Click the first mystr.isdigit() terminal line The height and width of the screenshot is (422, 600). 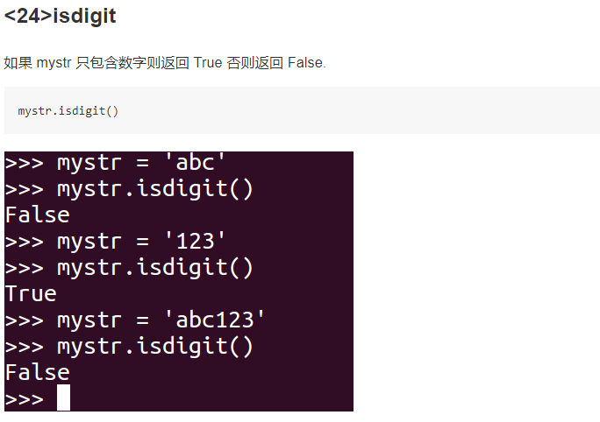(x=129, y=189)
